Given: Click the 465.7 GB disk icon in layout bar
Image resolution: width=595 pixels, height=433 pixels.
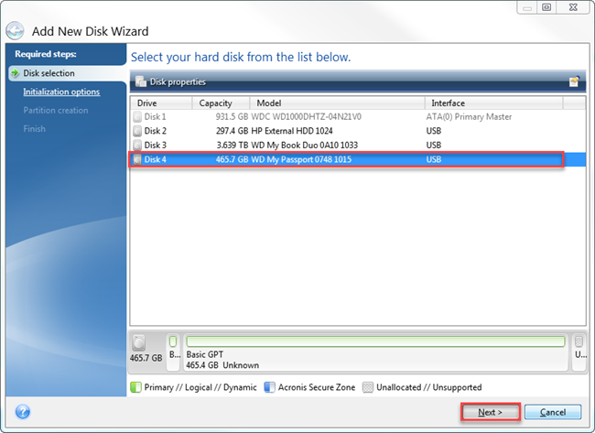Looking at the screenshot, I should [138, 342].
